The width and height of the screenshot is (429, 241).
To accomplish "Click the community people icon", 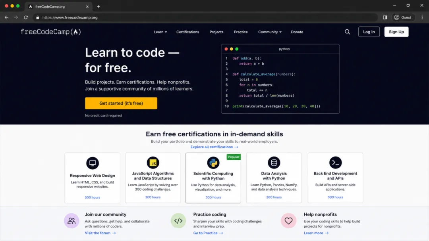I will pos(71,221).
